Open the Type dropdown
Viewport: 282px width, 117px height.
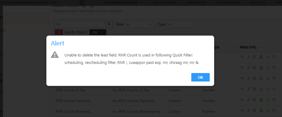181,24
